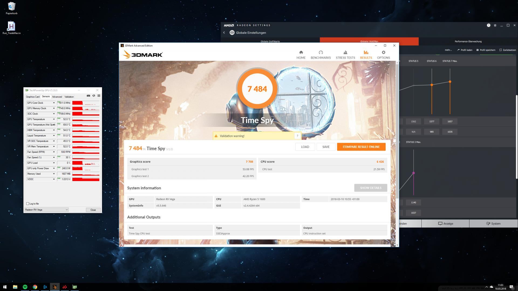The image size is (518, 291).
Task: Open Radeon Settings red taskbar icon
Action: [x=65, y=287]
